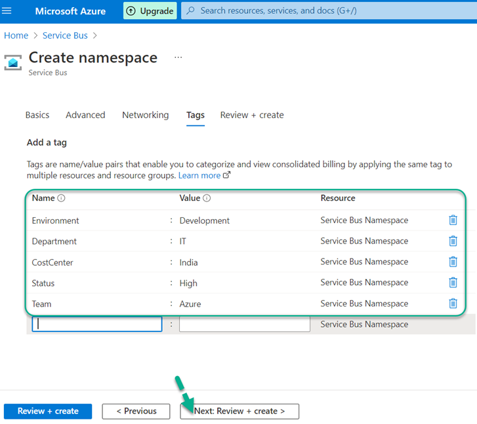
Task: Switch to the Review + create tab
Action: tap(252, 115)
